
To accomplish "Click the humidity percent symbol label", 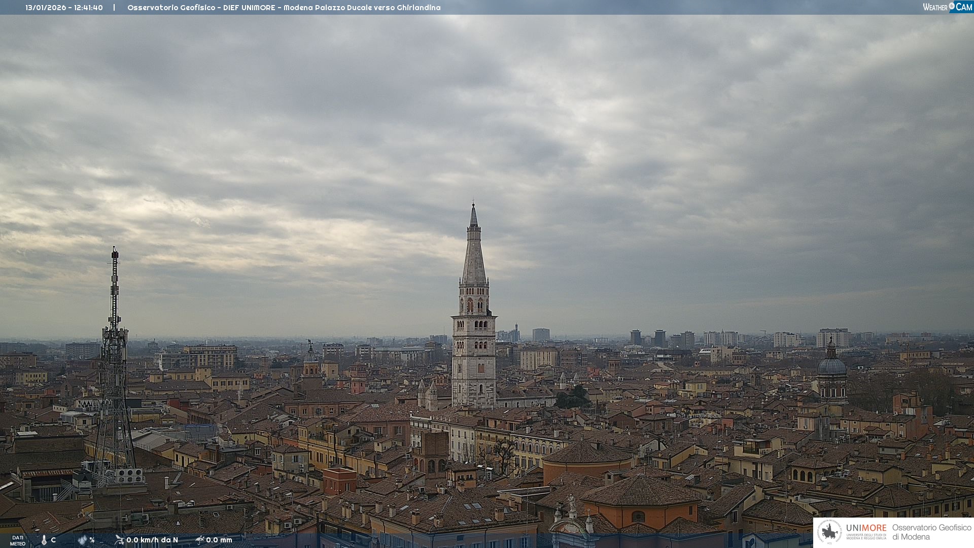I will click(x=92, y=540).
